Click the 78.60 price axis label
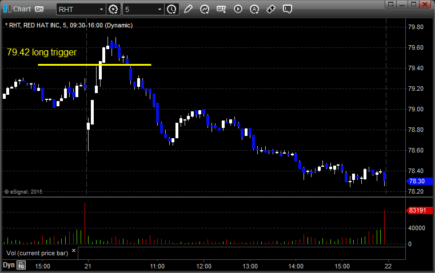The width and height of the screenshot is (435, 273). [416, 150]
